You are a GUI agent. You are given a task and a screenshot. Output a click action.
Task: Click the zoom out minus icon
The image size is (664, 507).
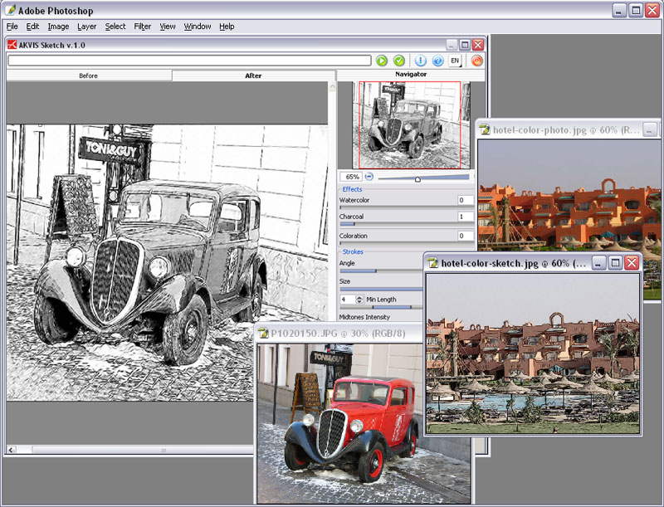pos(369,177)
